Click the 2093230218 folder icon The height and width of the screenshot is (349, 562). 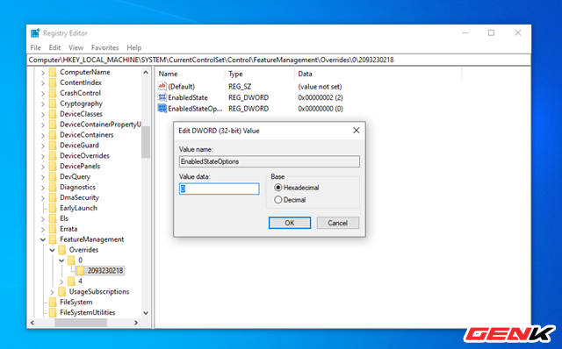click(x=80, y=271)
